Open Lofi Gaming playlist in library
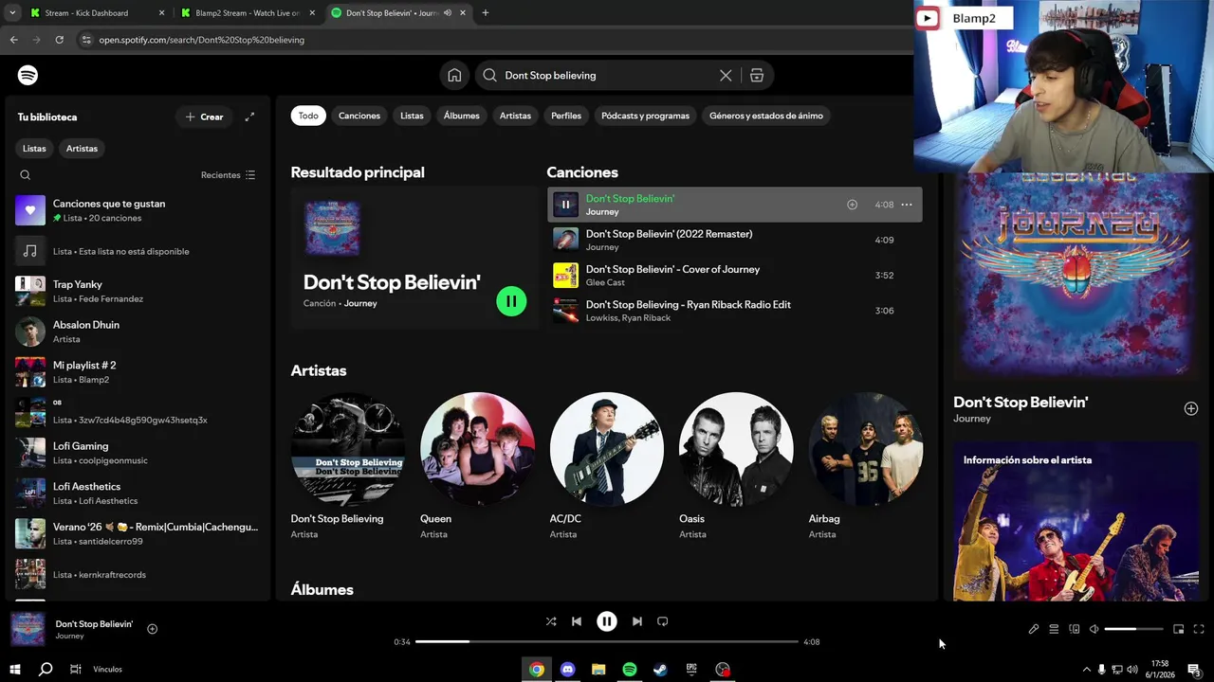This screenshot has width=1214, height=682. coord(138,453)
